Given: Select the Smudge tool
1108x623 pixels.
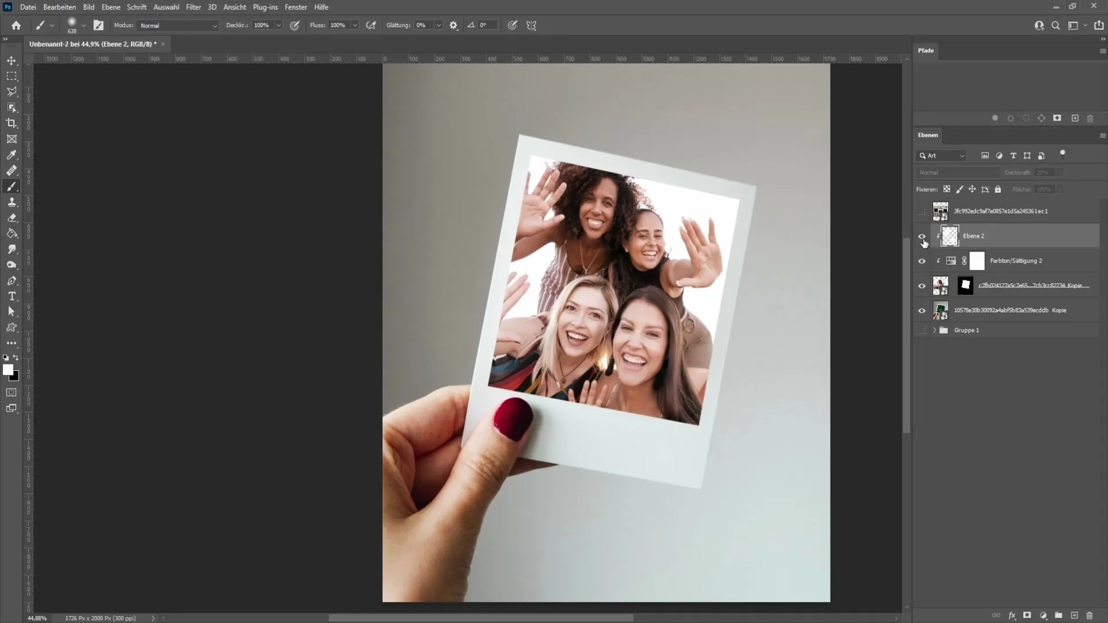Looking at the screenshot, I should click(12, 249).
